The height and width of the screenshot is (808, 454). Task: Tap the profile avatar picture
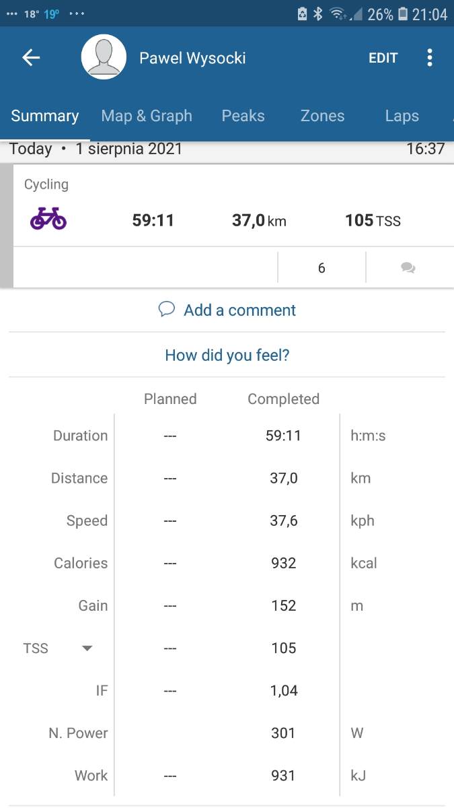click(104, 57)
